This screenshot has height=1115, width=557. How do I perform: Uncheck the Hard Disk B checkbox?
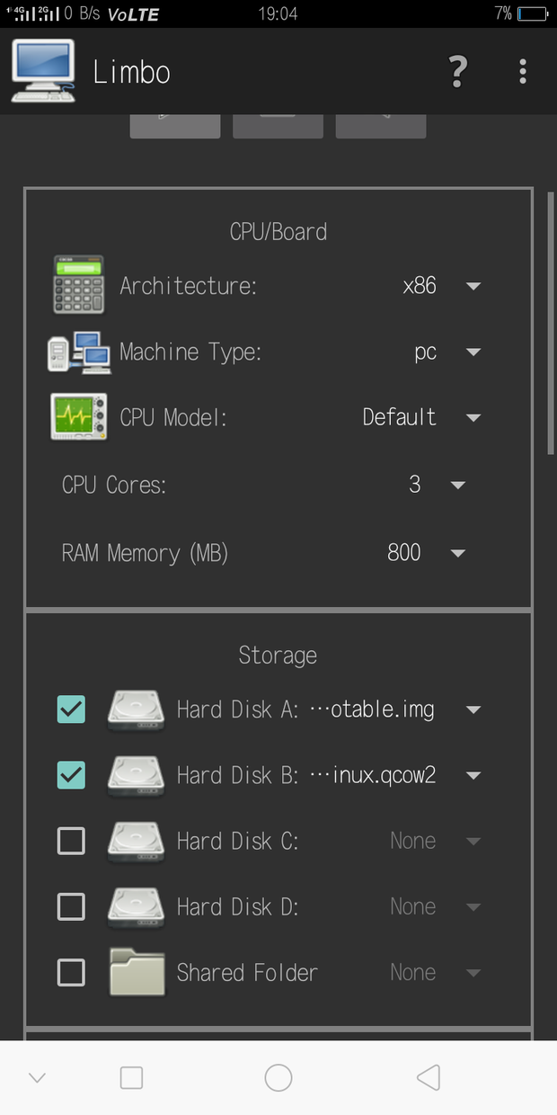pyautogui.click(x=71, y=775)
